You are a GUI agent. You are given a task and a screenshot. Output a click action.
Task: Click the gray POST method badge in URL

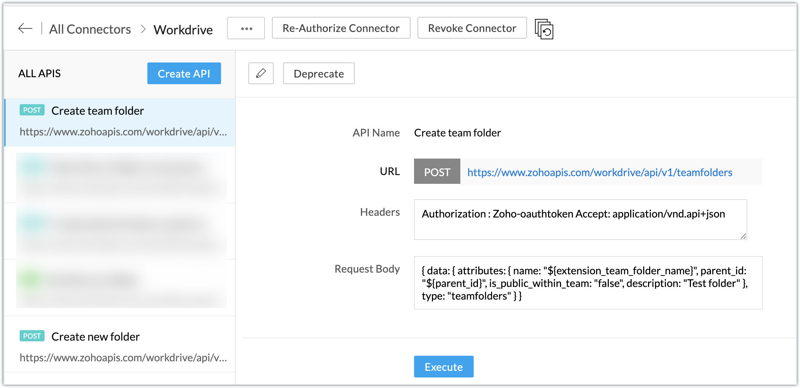437,172
